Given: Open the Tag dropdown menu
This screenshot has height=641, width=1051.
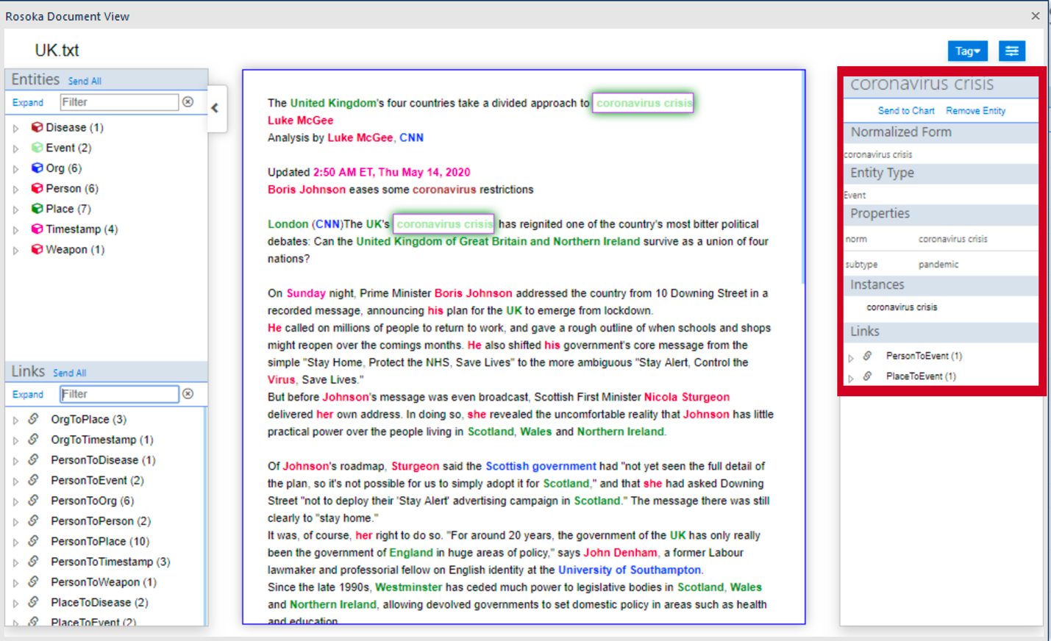Looking at the screenshot, I should (x=967, y=51).
